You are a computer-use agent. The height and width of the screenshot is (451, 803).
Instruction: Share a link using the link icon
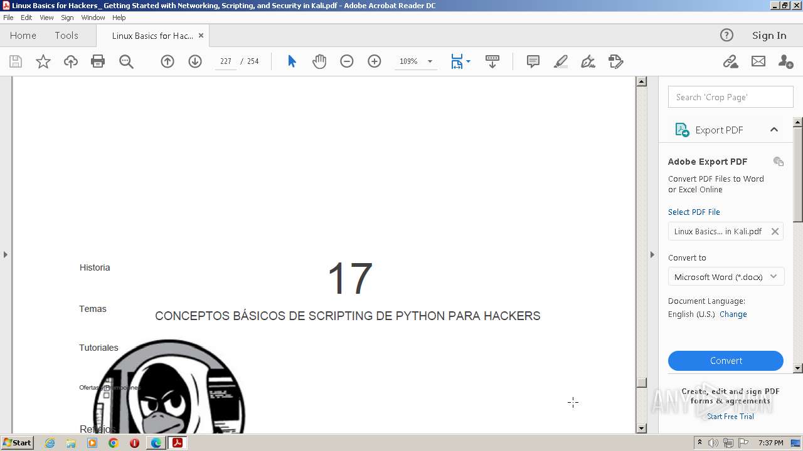[730, 61]
